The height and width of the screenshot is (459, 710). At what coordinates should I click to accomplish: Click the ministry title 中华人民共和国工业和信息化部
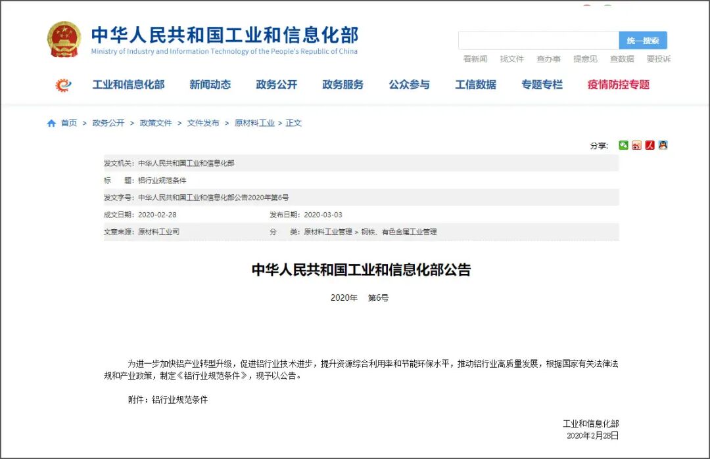coord(225,35)
